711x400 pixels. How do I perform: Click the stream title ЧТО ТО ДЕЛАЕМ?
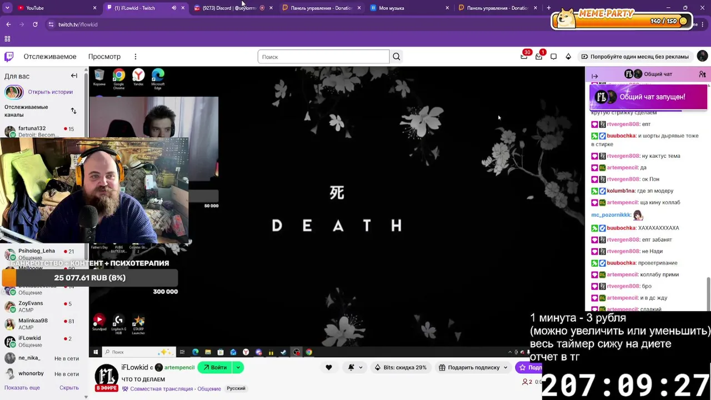point(143,379)
